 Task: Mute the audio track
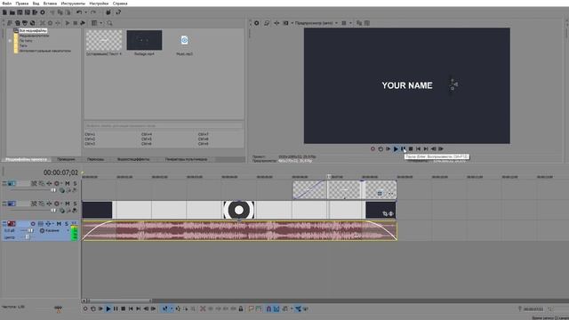point(59,224)
